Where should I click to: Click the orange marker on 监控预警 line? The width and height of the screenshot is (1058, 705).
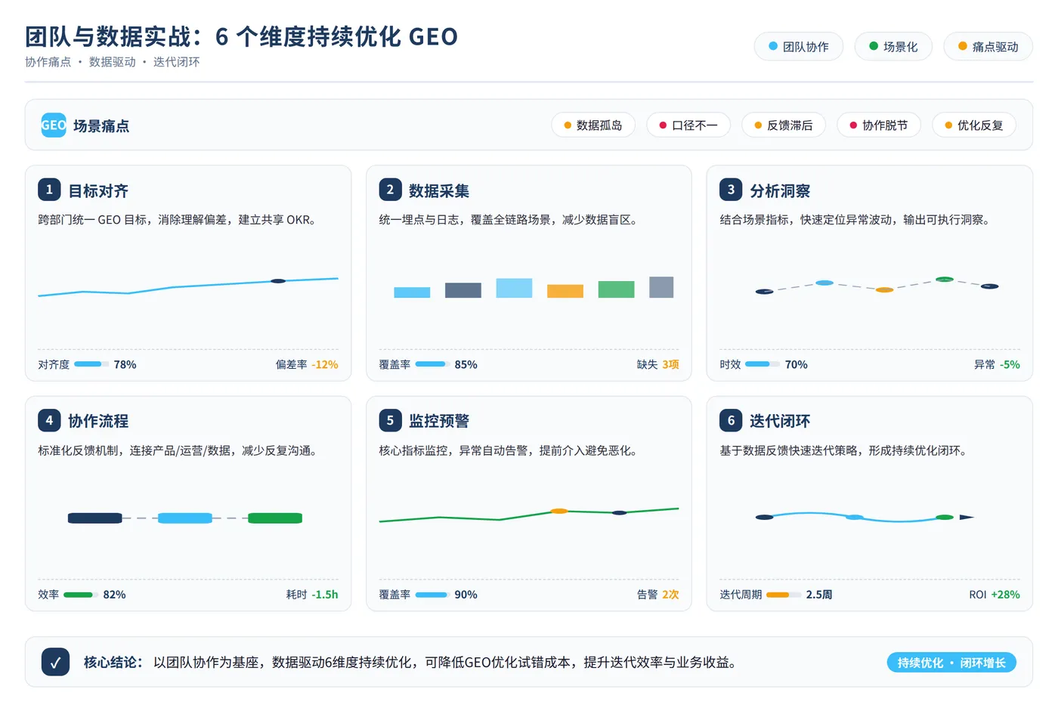559,512
